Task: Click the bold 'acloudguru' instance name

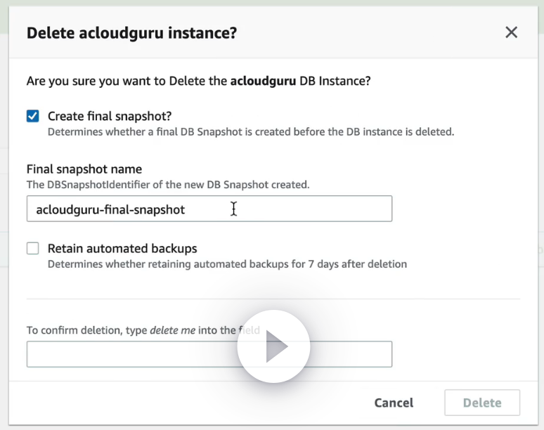Action: pyautogui.click(x=263, y=81)
